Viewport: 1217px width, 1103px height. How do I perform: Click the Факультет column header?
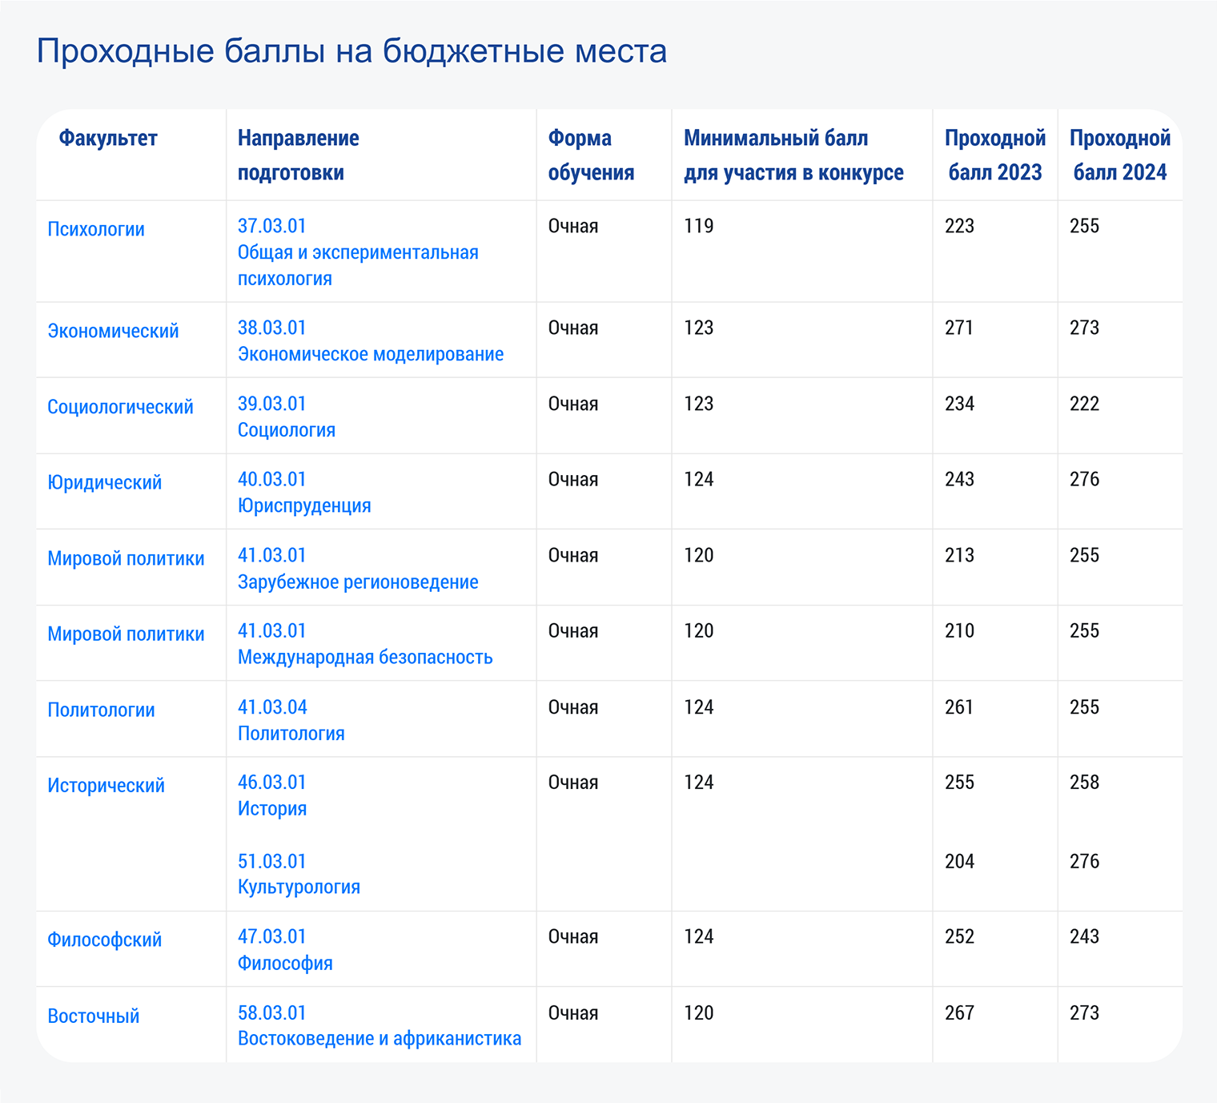coord(108,139)
